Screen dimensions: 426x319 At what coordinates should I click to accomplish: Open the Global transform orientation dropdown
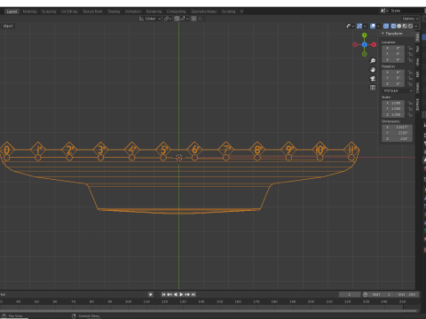coord(150,19)
